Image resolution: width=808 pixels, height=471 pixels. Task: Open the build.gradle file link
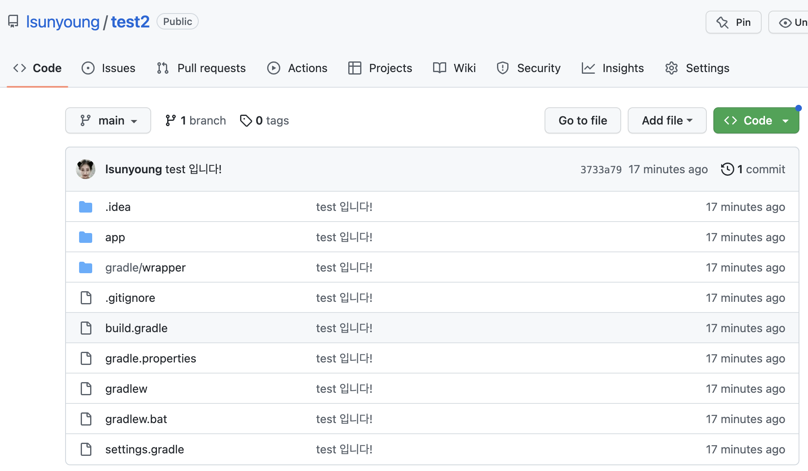click(x=136, y=328)
